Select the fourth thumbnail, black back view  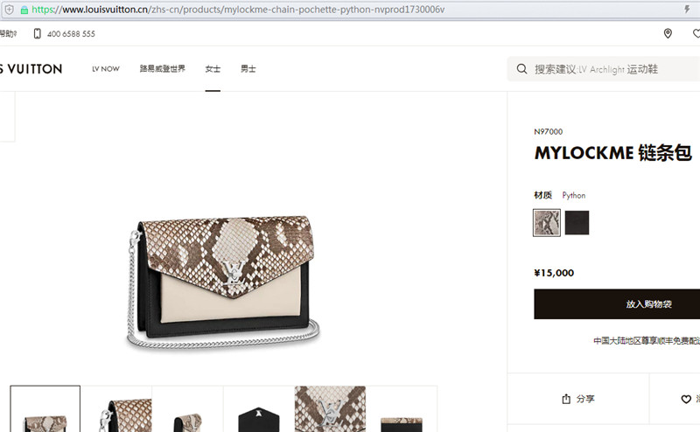click(259, 408)
